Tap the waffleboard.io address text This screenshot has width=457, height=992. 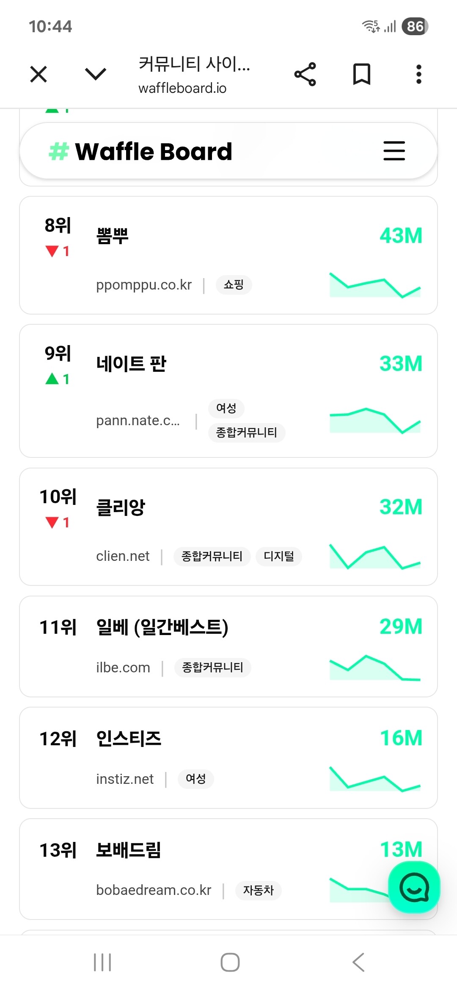point(182,88)
